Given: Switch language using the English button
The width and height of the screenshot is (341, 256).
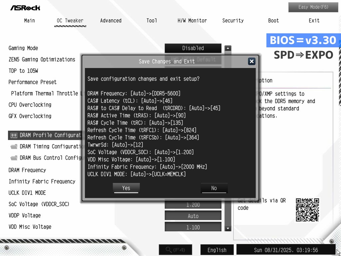Looking at the screenshot, I should tap(217, 250).
